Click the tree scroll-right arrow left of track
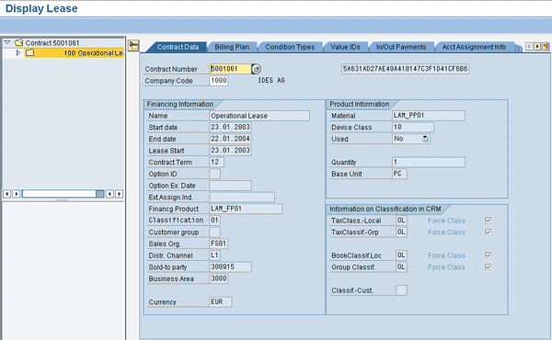 16,194
